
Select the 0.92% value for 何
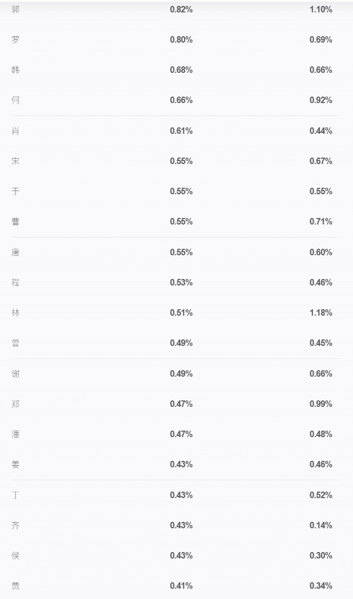[321, 100]
